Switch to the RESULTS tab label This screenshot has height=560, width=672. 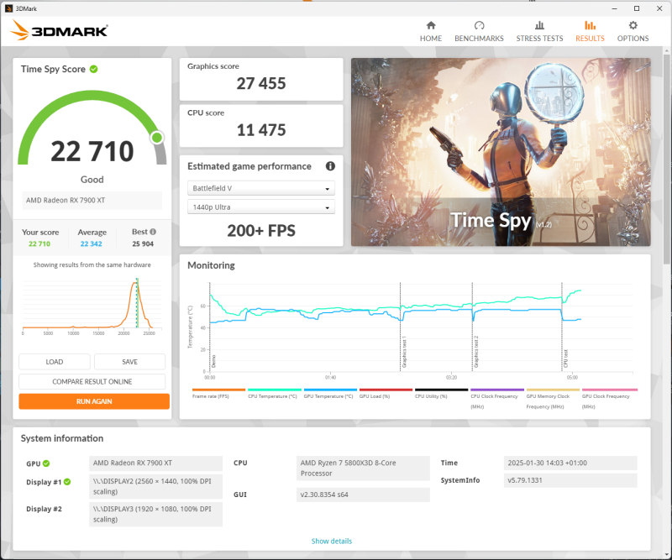[x=591, y=39]
